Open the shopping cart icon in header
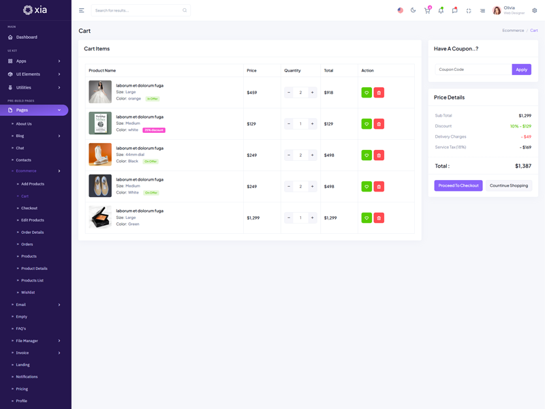The image size is (545, 409). [427, 10]
